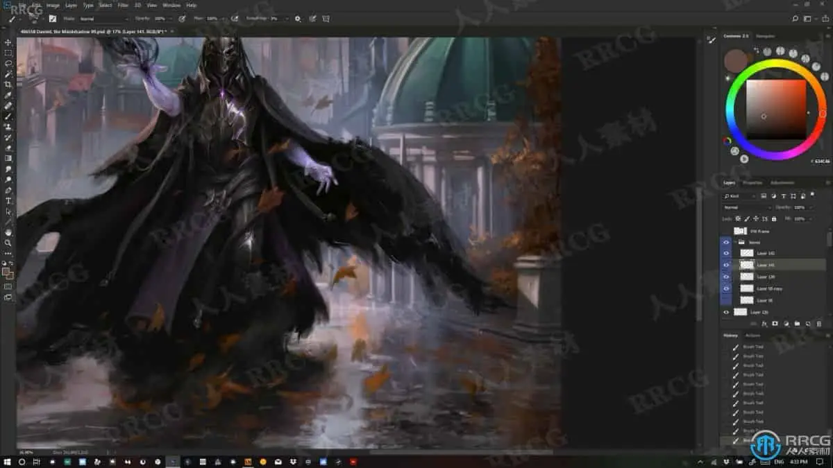Select the Zoom tool
Screen dimensions: 833x468
coord(8,243)
